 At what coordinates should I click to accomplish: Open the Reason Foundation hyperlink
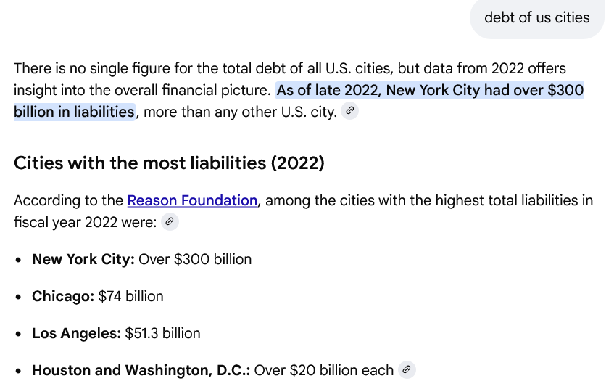tap(192, 200)
